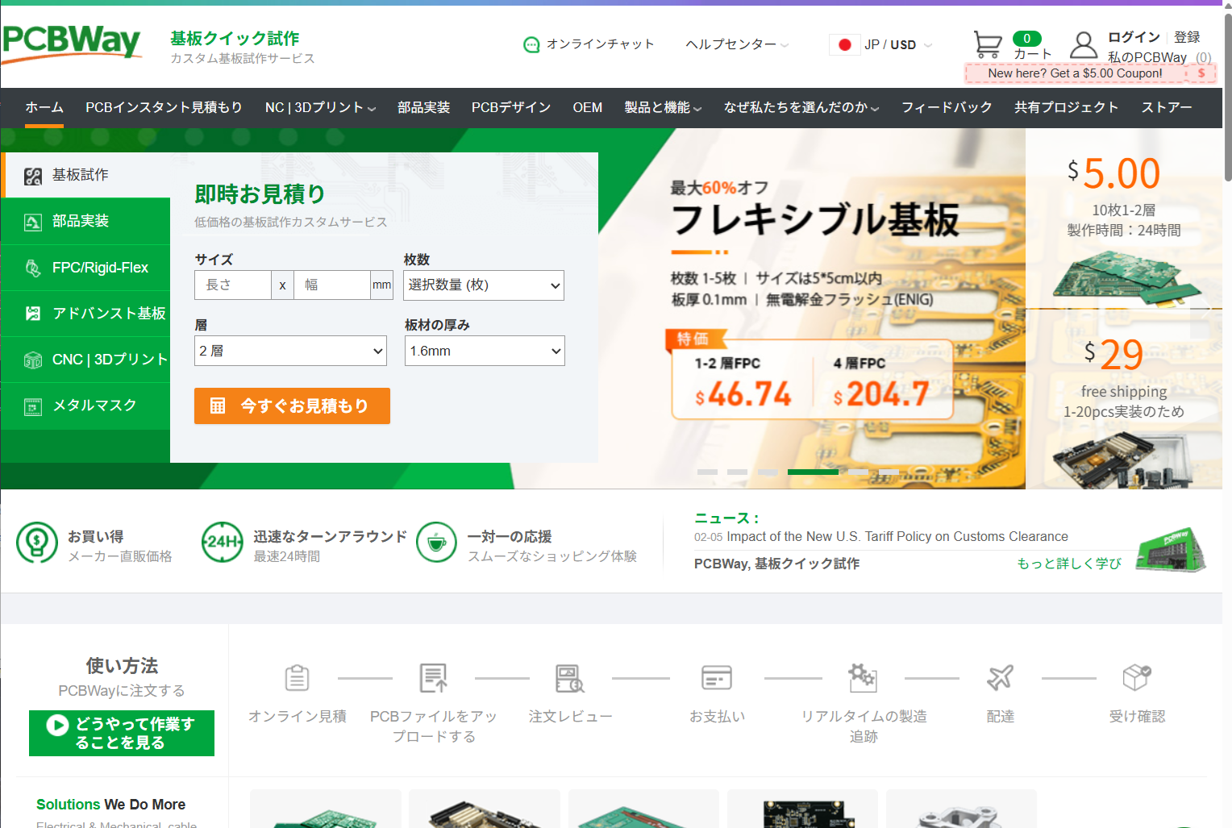Screen dimensions: 1232x828
Task: Select the active green carousel indicator
Action: coord(813,472)
